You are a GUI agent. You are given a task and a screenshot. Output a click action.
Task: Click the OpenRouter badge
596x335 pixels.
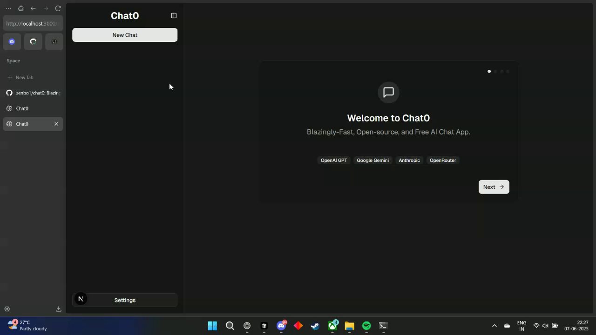(443, 160)
